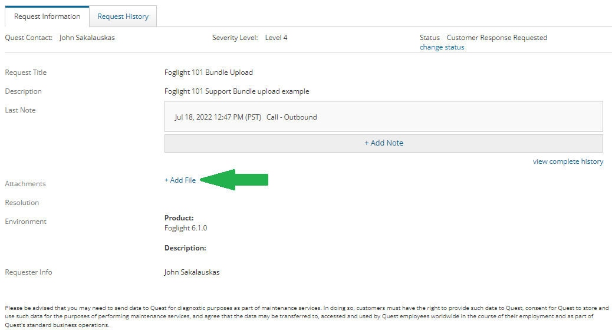612x330 pixels.
Task: Select the Jul 18 Call - Outbound note
Action: coord(246,117)
